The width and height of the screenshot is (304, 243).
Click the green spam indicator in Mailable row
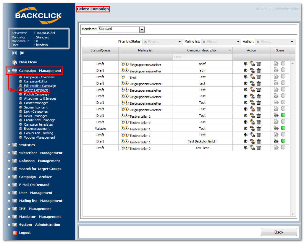(283, 128)
